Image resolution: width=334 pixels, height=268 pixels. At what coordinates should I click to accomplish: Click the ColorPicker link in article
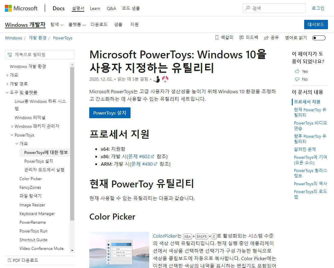[x=165, y=236]
